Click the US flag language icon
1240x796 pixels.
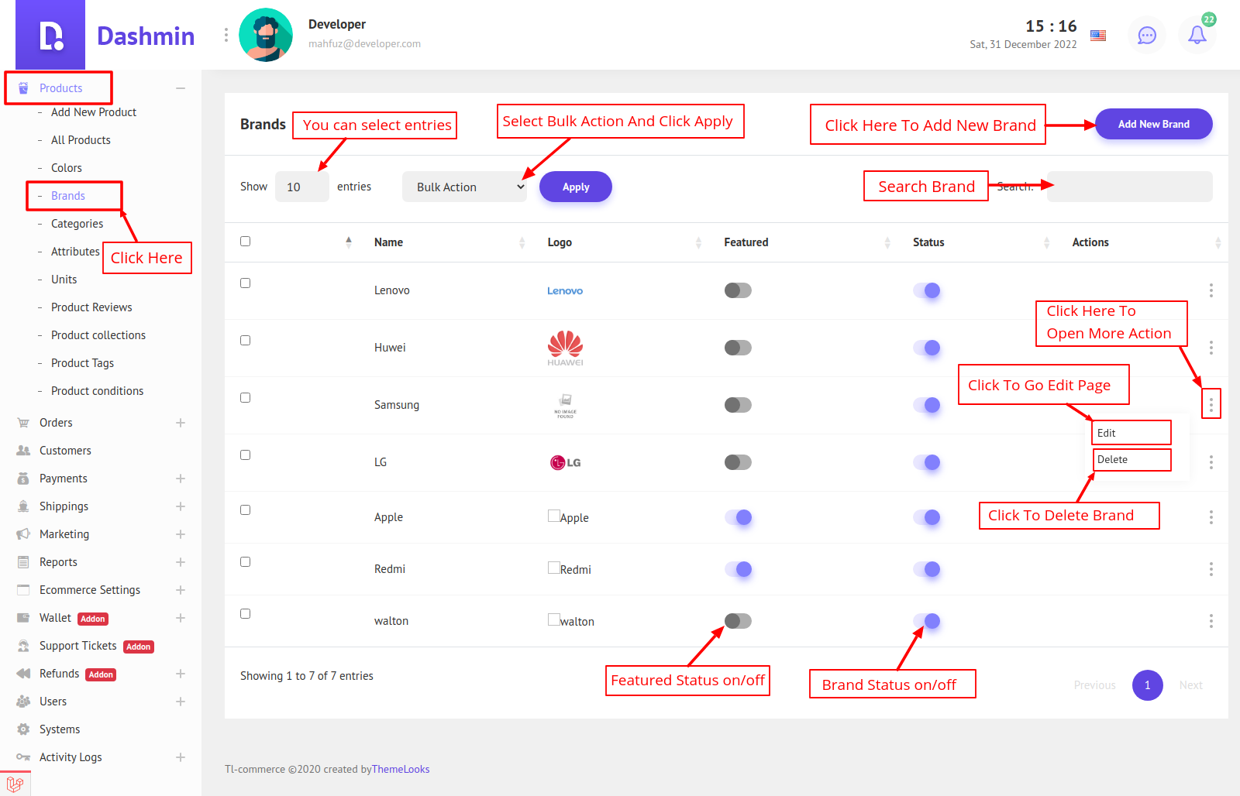(x=1097, y=35)
